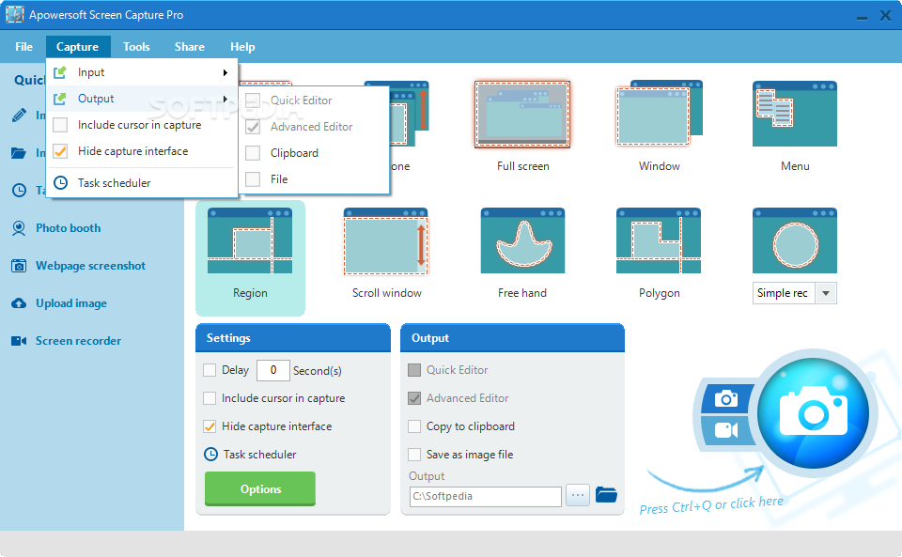Click the Screen recorder camera icon

19,341
